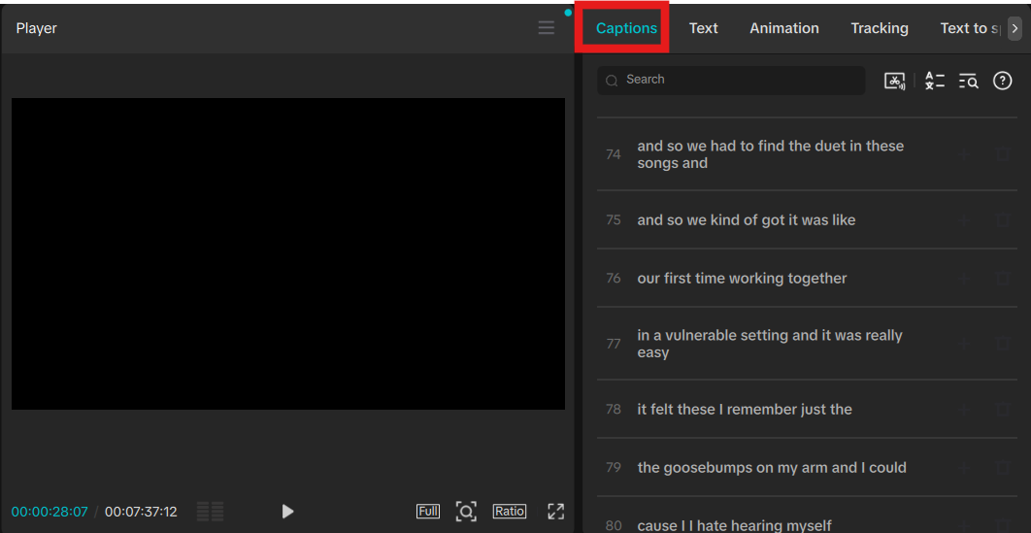The width and height of the screenshot is (1031, 533).
Task: Open the Text to speech tab
Action: click(x=972, y=28)
